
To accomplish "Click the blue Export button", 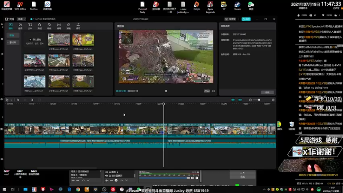I will point(246,19).
